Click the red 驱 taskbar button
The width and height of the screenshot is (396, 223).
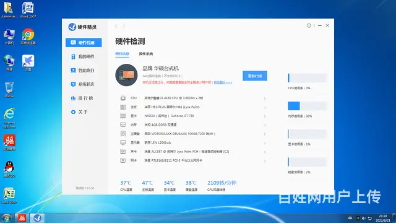pos(22,218)
